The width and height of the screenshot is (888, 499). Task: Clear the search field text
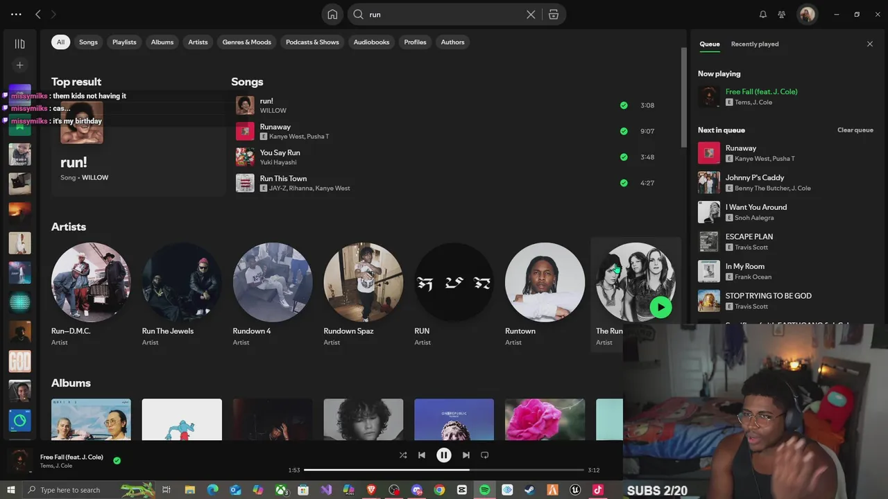point(531,15)
